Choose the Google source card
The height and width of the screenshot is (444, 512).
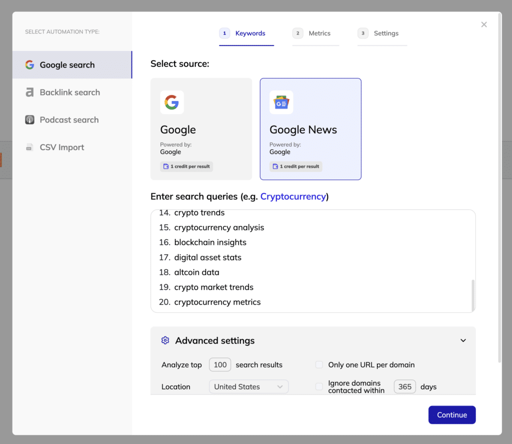(x=201, y=129)
